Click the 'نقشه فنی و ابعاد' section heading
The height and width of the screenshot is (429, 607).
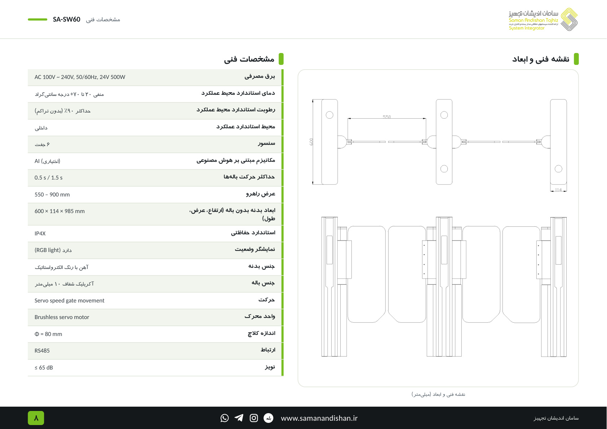[541, 59]
